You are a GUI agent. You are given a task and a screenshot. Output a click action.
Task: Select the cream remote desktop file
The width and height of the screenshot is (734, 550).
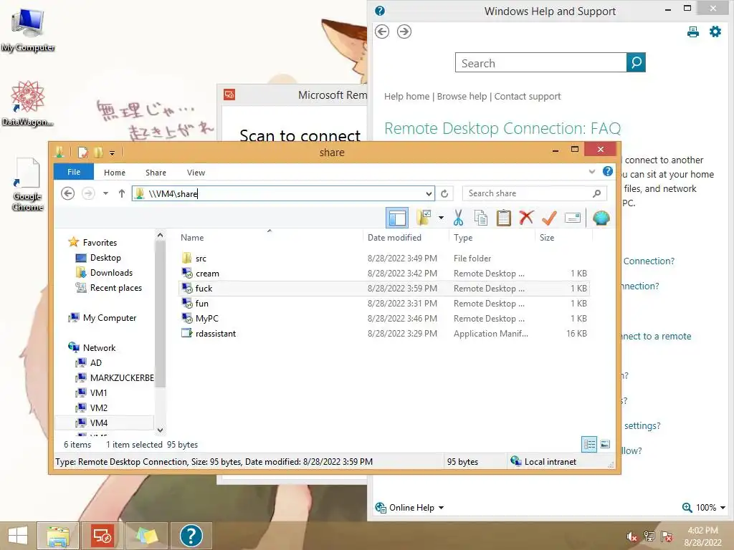point(207,274)
